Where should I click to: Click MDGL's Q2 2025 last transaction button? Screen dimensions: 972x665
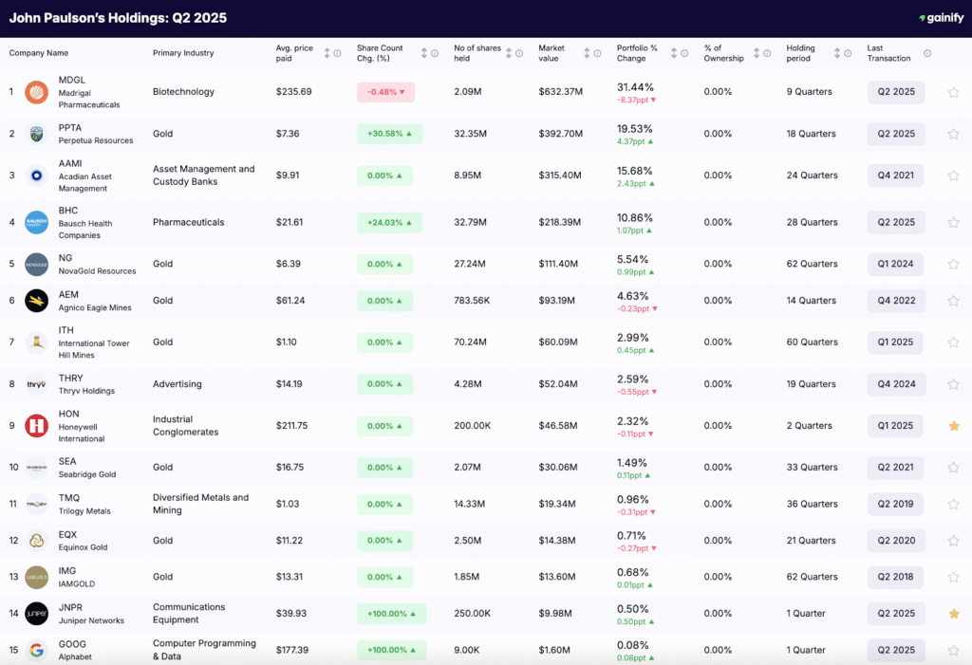(896, 92)
